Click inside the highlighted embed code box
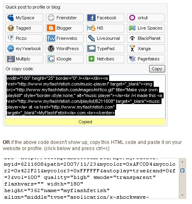Screen dimensions: 192x204 (85, 97)
